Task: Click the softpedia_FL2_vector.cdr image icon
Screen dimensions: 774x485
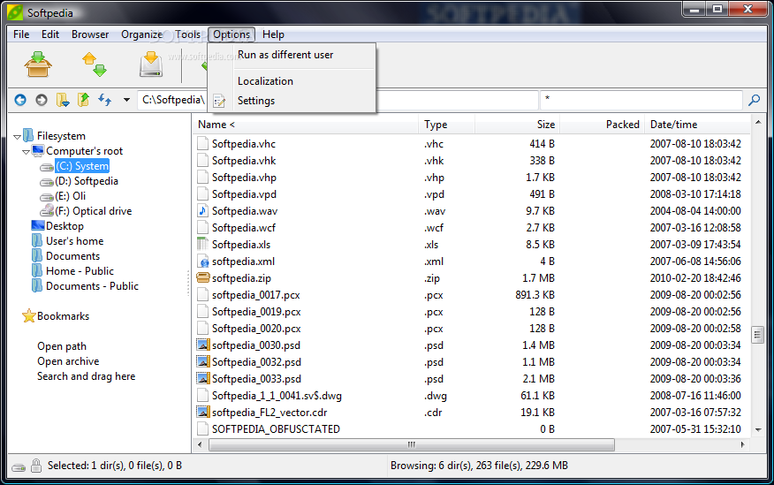Action: [203, 412]
